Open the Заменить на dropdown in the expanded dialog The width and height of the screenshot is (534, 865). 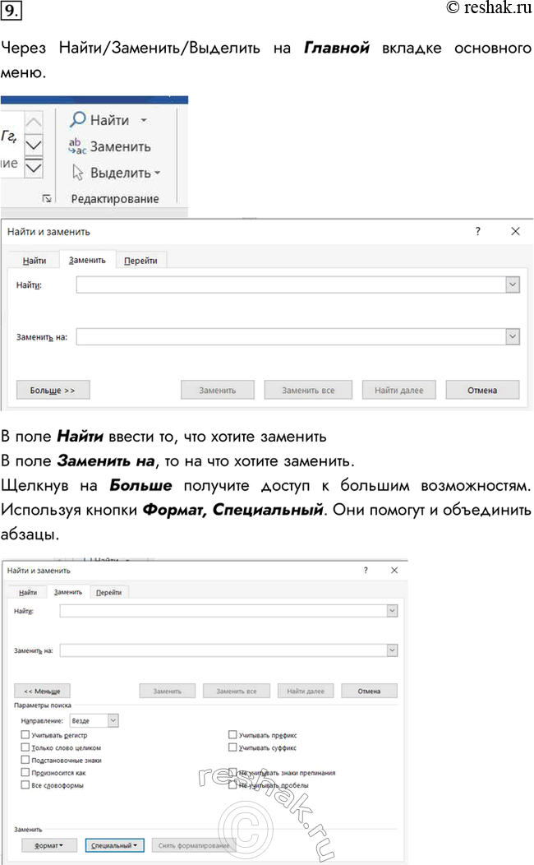pos(392,650)
